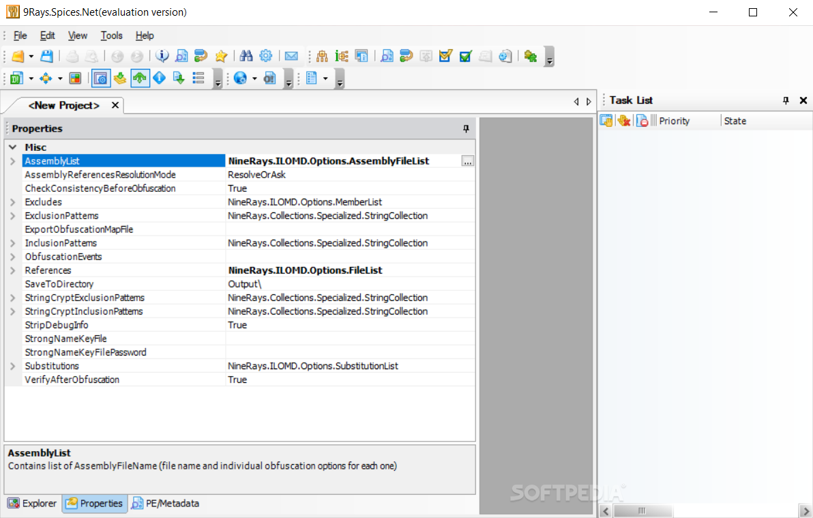Switch to the PE/Metadata tab
The width and height of the screenshot is (813, 518).
(166, 503)
